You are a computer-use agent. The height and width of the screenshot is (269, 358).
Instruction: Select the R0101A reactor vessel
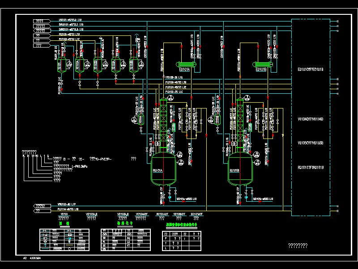tap(163, 169)
